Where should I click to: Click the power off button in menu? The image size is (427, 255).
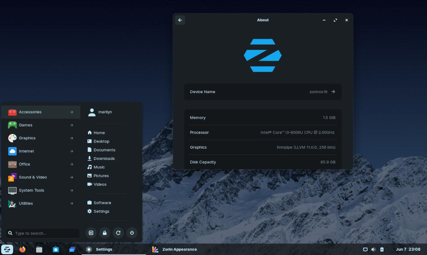(x=132, y=233)
